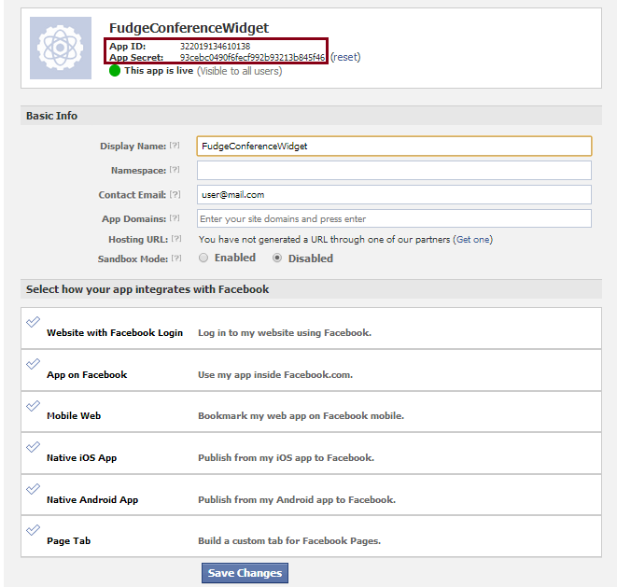Select the Disabled sandbox mode radio button
This screenshot has width=617, height=587.
(277, 258)
